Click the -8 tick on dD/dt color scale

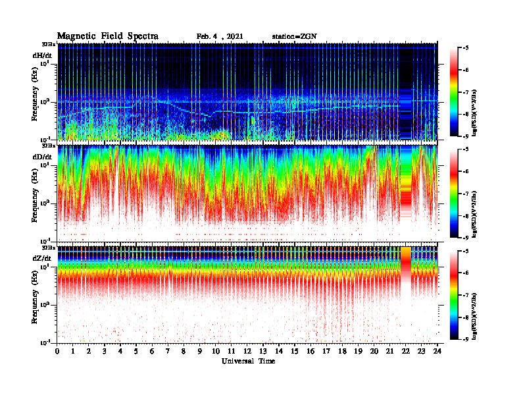pyautogui.click(x=466, y=216)
